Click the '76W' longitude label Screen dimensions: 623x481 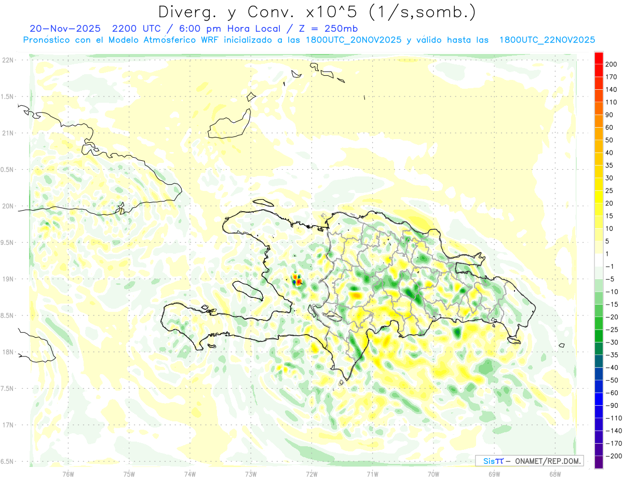point(68,474)
